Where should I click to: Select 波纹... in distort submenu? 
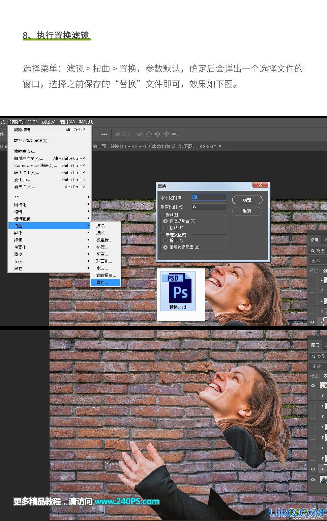106,233
